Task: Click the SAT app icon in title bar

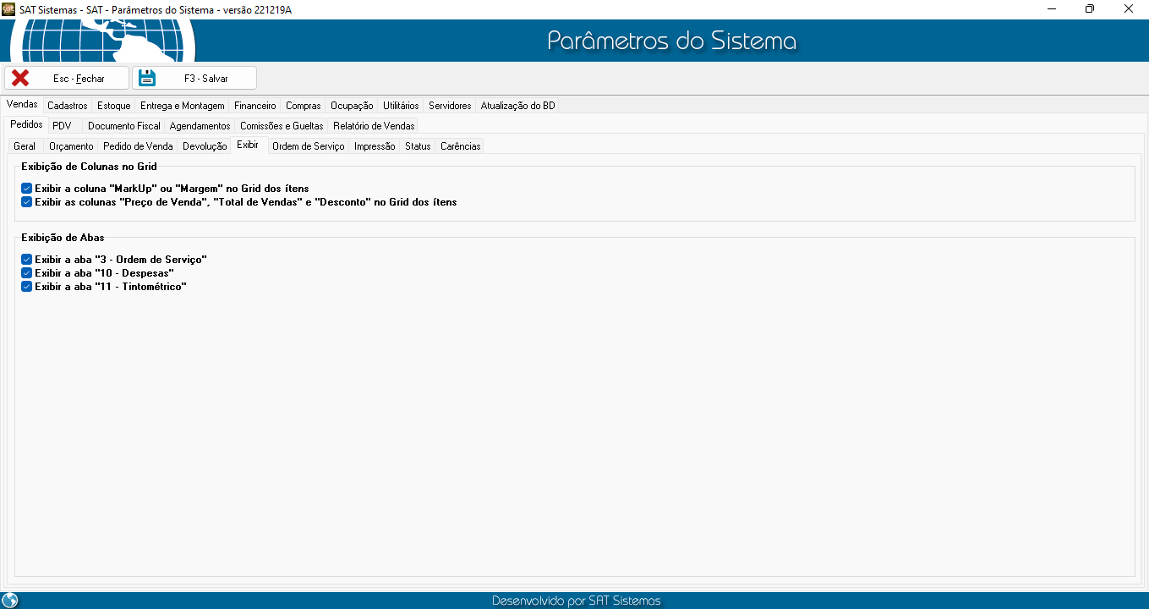Action: coord(8,9)
